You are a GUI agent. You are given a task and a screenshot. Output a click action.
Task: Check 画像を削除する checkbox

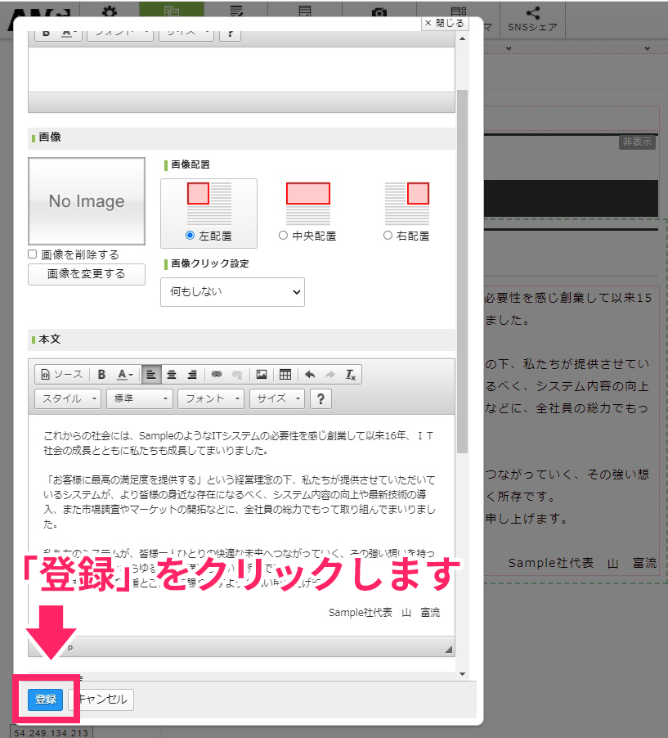click(33, 254)
